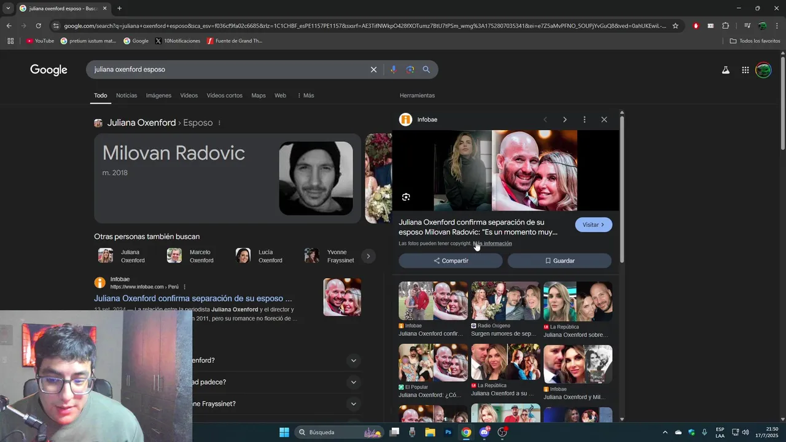Search inside image with lens icon
The height and width of the screenshot is (442, 786).
406,197
